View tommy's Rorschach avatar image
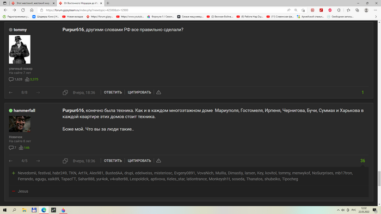The width and height of the screenshot is (381, 214). [20, 49]
